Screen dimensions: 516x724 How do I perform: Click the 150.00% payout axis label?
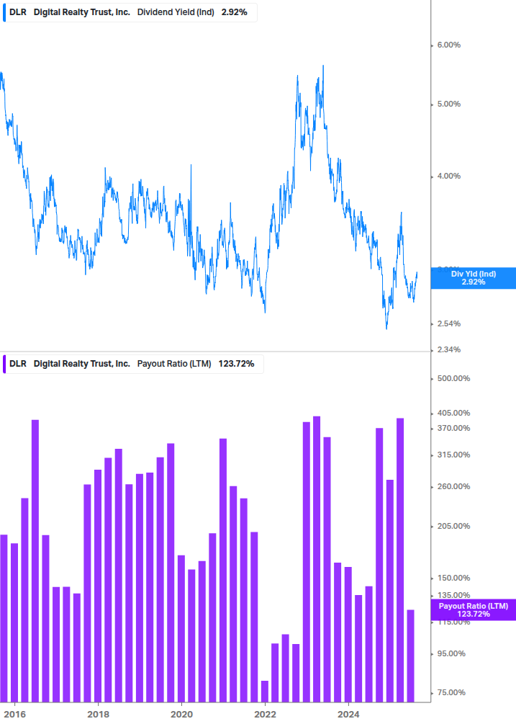click(453, 578)
